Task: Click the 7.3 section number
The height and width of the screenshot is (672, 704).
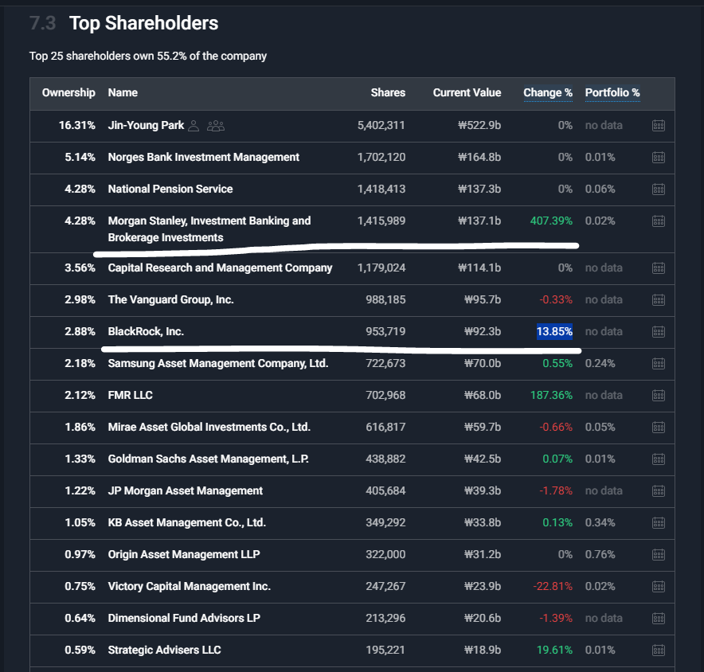Action: click(43, 23)
